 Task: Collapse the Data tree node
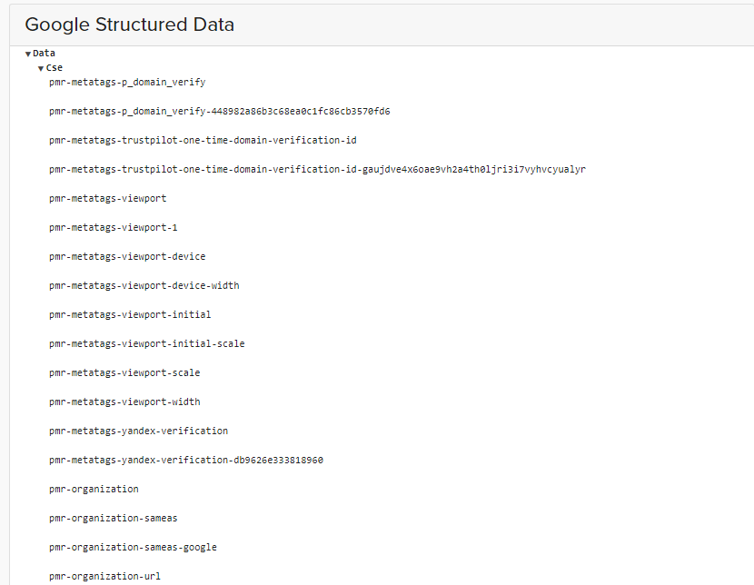click(28, 54)
